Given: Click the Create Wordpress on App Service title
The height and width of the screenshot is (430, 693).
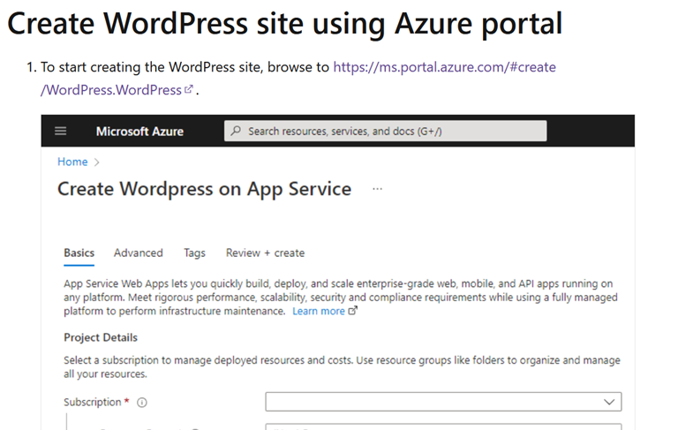Looking at the screenshot, I should pyautogui.click(x=204, y=189).
